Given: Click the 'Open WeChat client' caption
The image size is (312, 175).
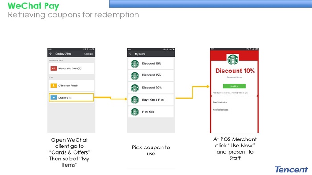Looking at the screenshot, I should [x=69, y=152].
